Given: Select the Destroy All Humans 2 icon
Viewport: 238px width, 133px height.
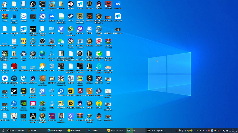Looking at the screenshot, I should click(x=61, y=81).
